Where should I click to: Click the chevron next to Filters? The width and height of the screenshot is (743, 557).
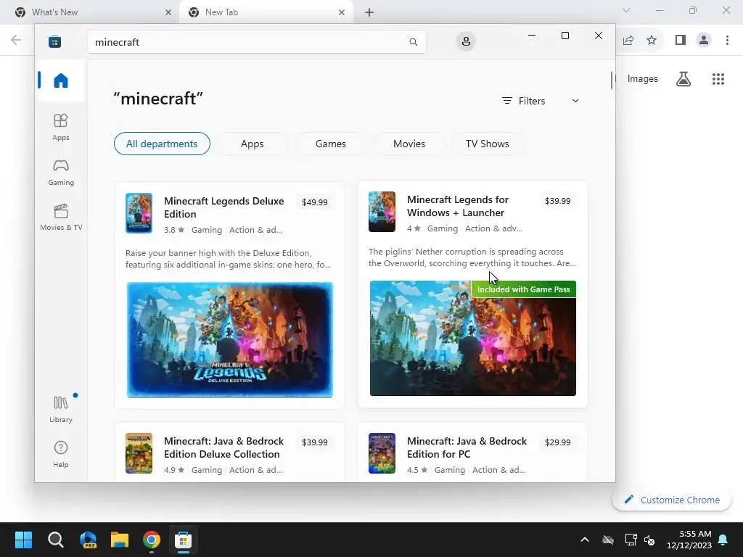coord(575,101)
